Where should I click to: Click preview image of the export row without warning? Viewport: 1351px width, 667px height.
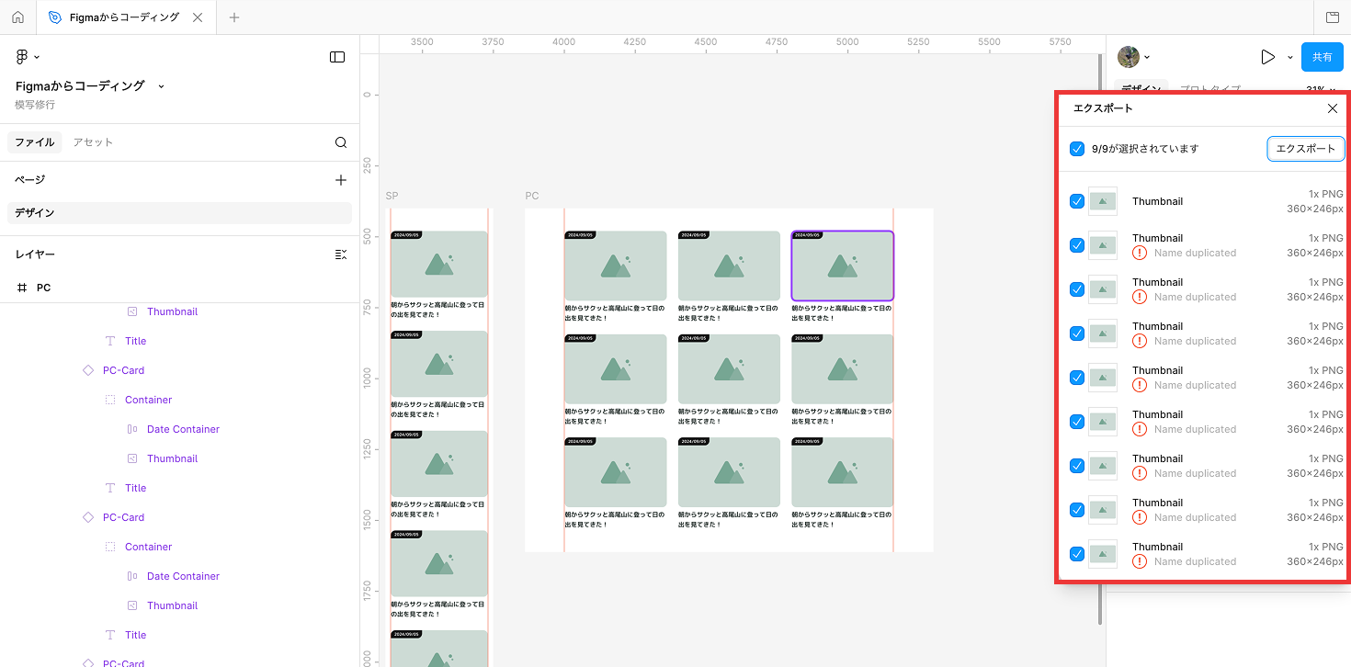[x=1103, y=201]
